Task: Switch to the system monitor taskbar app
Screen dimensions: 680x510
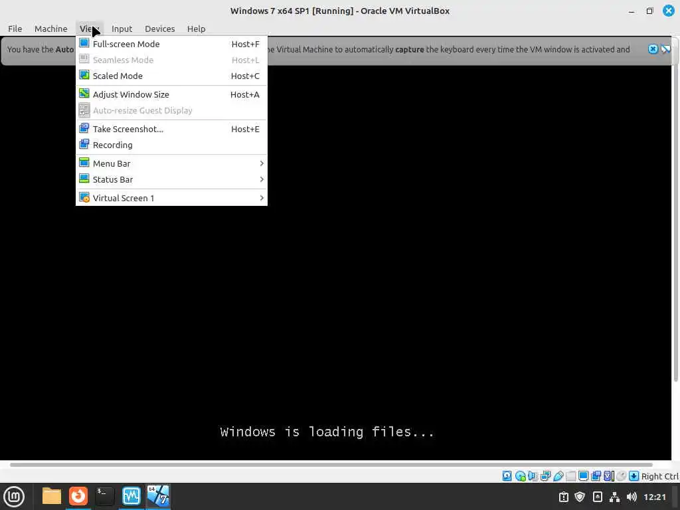Action: [x=131, y=497]
